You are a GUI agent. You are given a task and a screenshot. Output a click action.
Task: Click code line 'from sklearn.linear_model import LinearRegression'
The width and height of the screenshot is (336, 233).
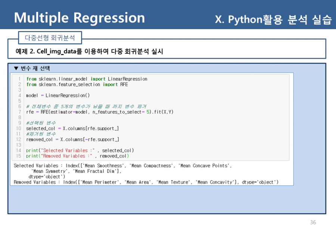[x=87, y=79]
